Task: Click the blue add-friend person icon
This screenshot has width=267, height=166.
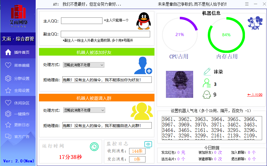Action: pyautogui.click(x=143, y=66)
